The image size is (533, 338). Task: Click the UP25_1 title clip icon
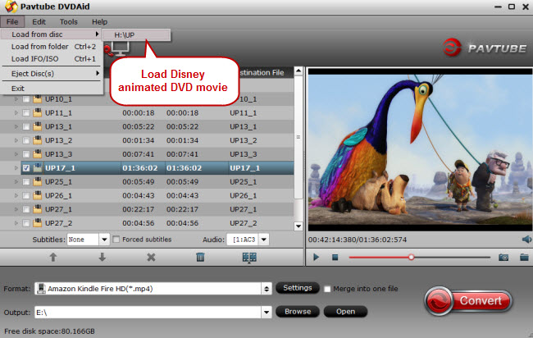[38, 181]
